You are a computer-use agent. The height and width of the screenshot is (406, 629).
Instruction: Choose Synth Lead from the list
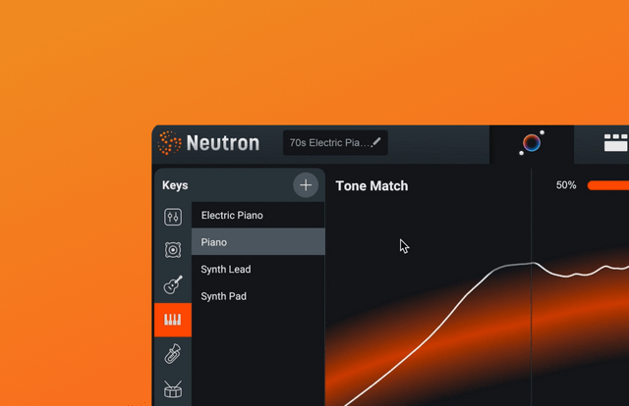click(x=258, y=269)
